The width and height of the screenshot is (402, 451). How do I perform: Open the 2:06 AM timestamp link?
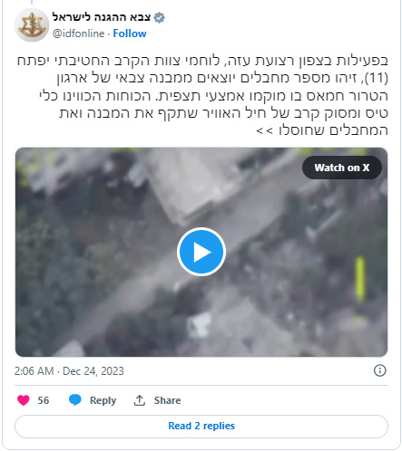[x=34, y=371]
